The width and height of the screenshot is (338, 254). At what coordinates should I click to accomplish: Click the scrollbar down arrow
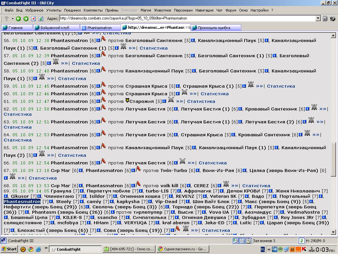coord(333,232)
